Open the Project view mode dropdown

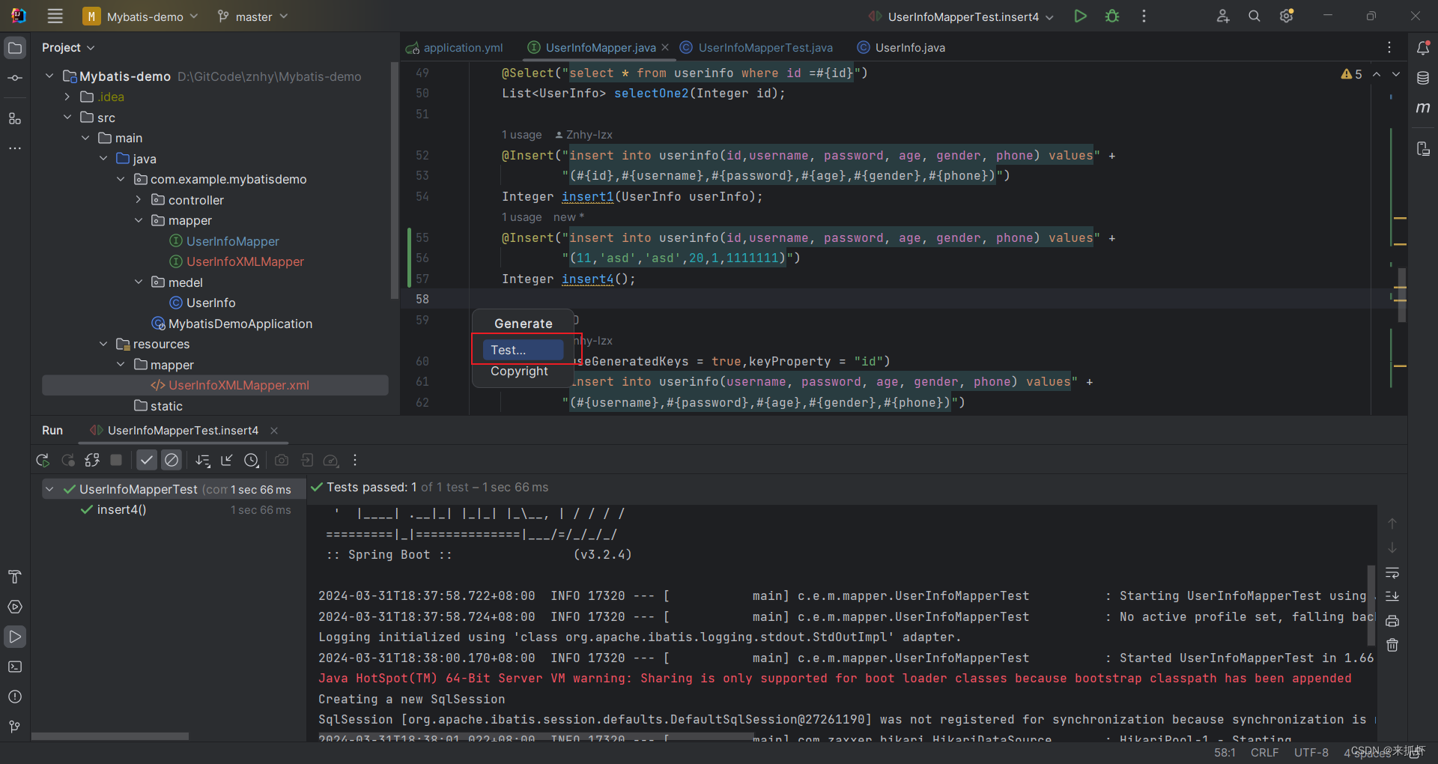pyautogui.click(x=68, y=47)
